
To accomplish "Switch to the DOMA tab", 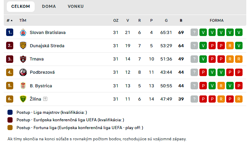I will 49,6.
